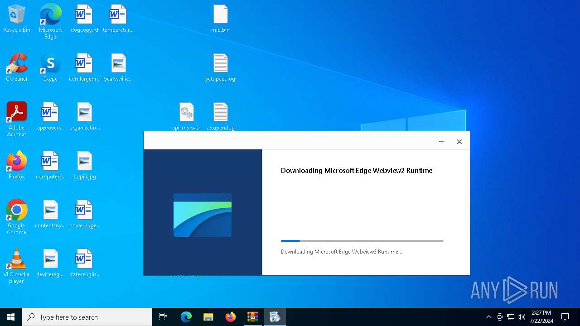Select the Microsoft Edge desktop shortcut
This screenshot has width=580, height=326.
coord(50,22)
